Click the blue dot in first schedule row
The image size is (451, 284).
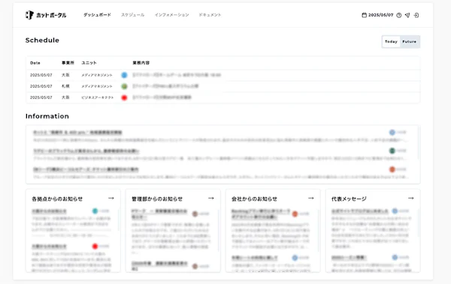point(124,75)
